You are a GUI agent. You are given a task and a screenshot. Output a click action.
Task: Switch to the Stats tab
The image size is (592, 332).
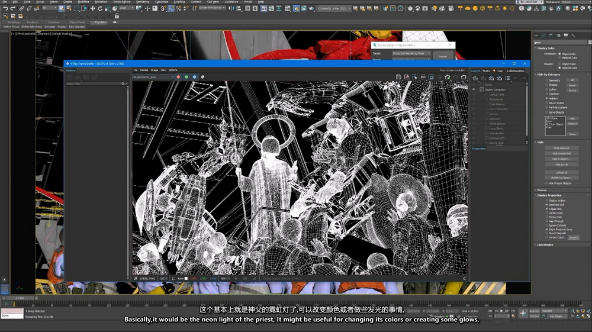click(486, 71)
